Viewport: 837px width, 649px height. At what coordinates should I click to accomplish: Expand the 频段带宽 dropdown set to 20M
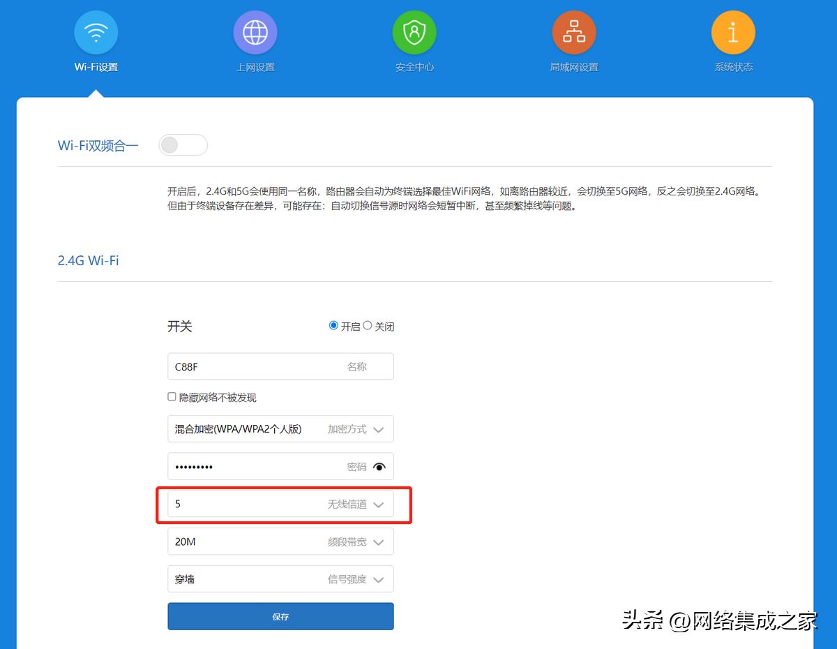click(280, 542)
